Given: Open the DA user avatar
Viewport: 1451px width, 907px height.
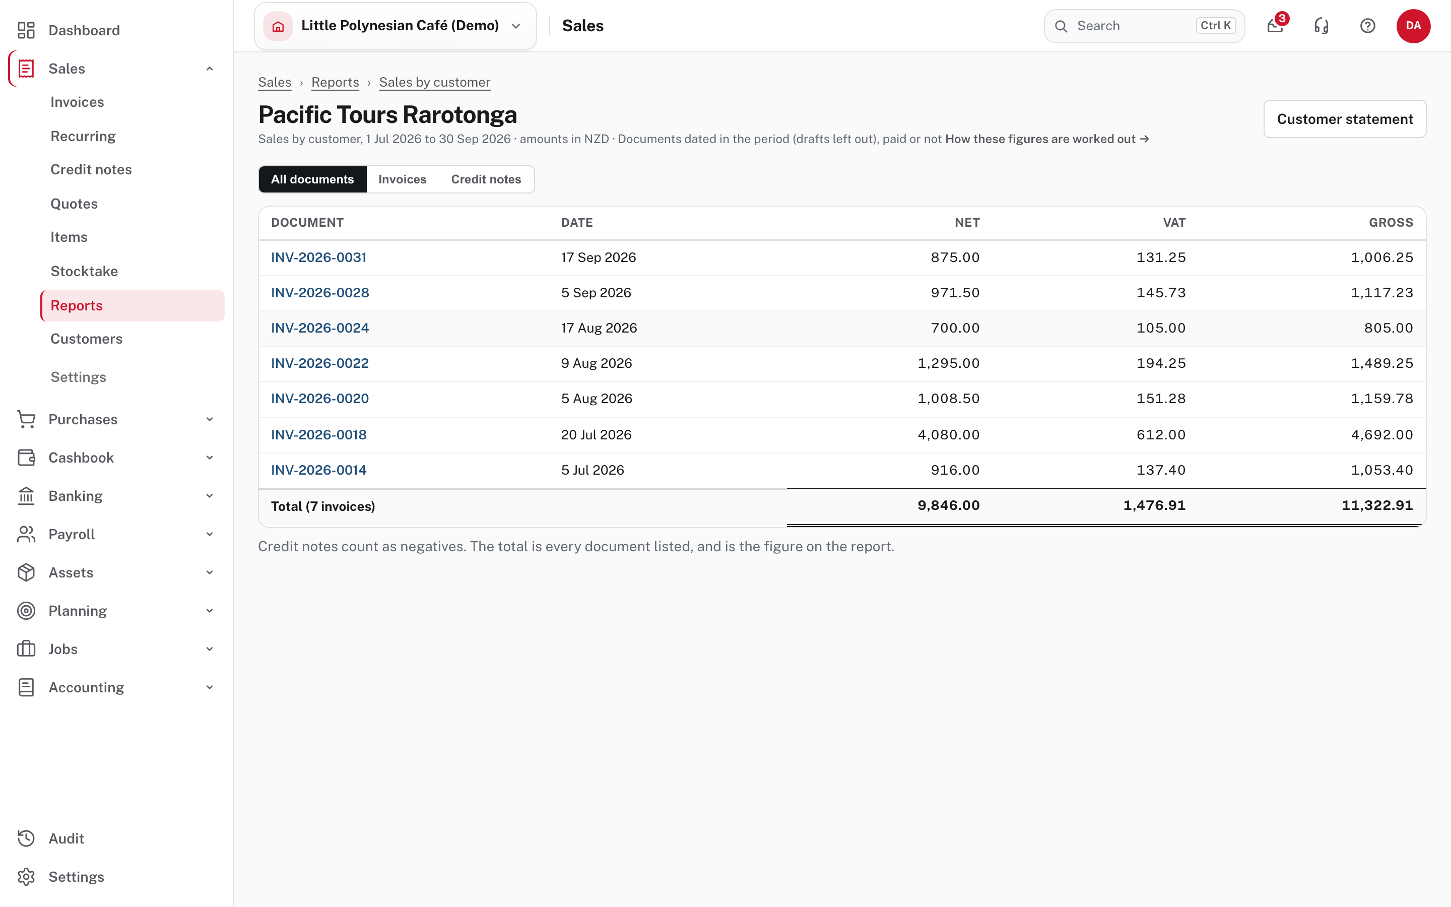Looking at the screenshot, I should click(1413, 26).
